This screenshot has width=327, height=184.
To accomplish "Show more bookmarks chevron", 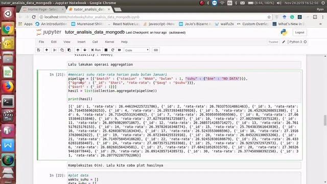I will [x=320, y=24].
